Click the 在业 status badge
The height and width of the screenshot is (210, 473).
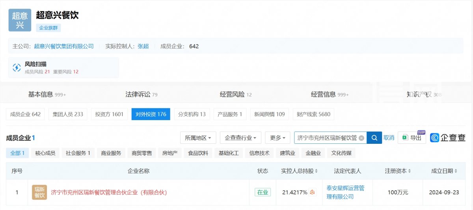point(263,192)
